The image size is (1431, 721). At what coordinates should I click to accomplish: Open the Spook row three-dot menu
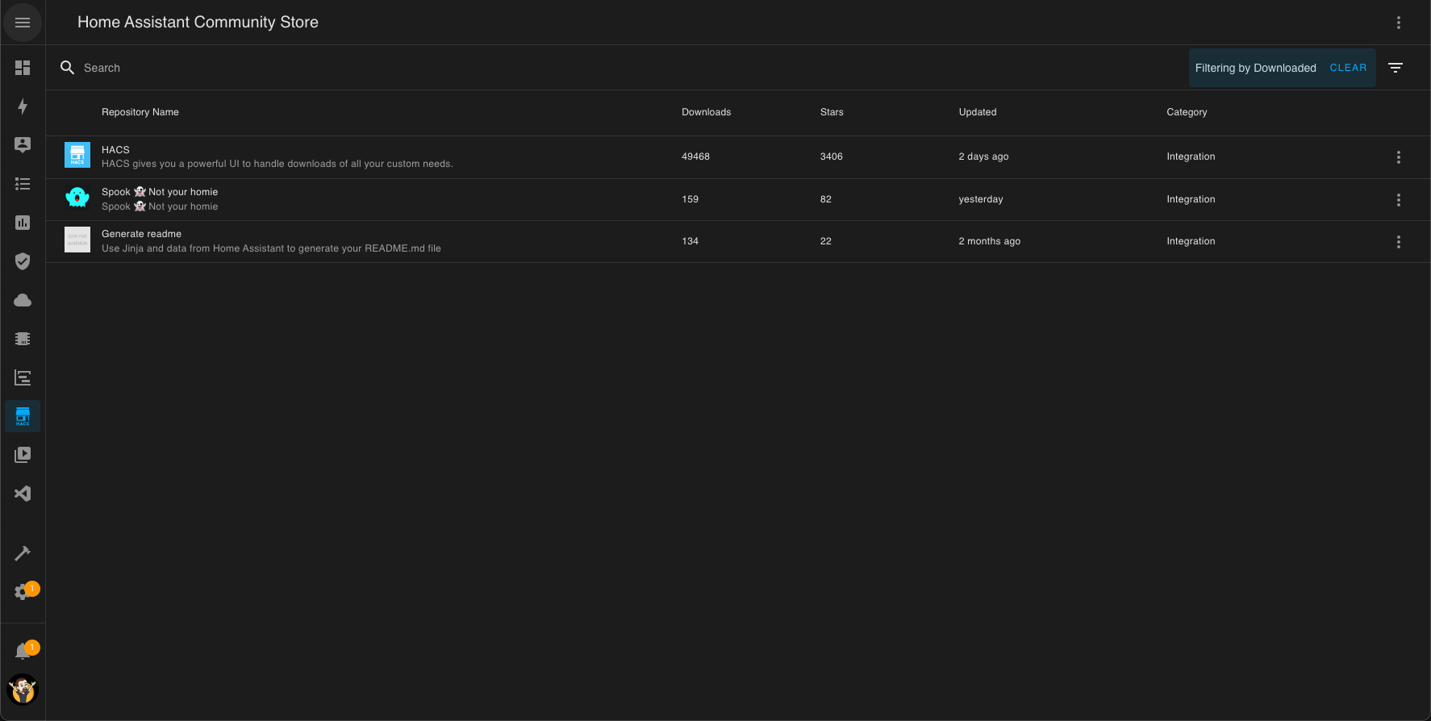click(1399, 199)
